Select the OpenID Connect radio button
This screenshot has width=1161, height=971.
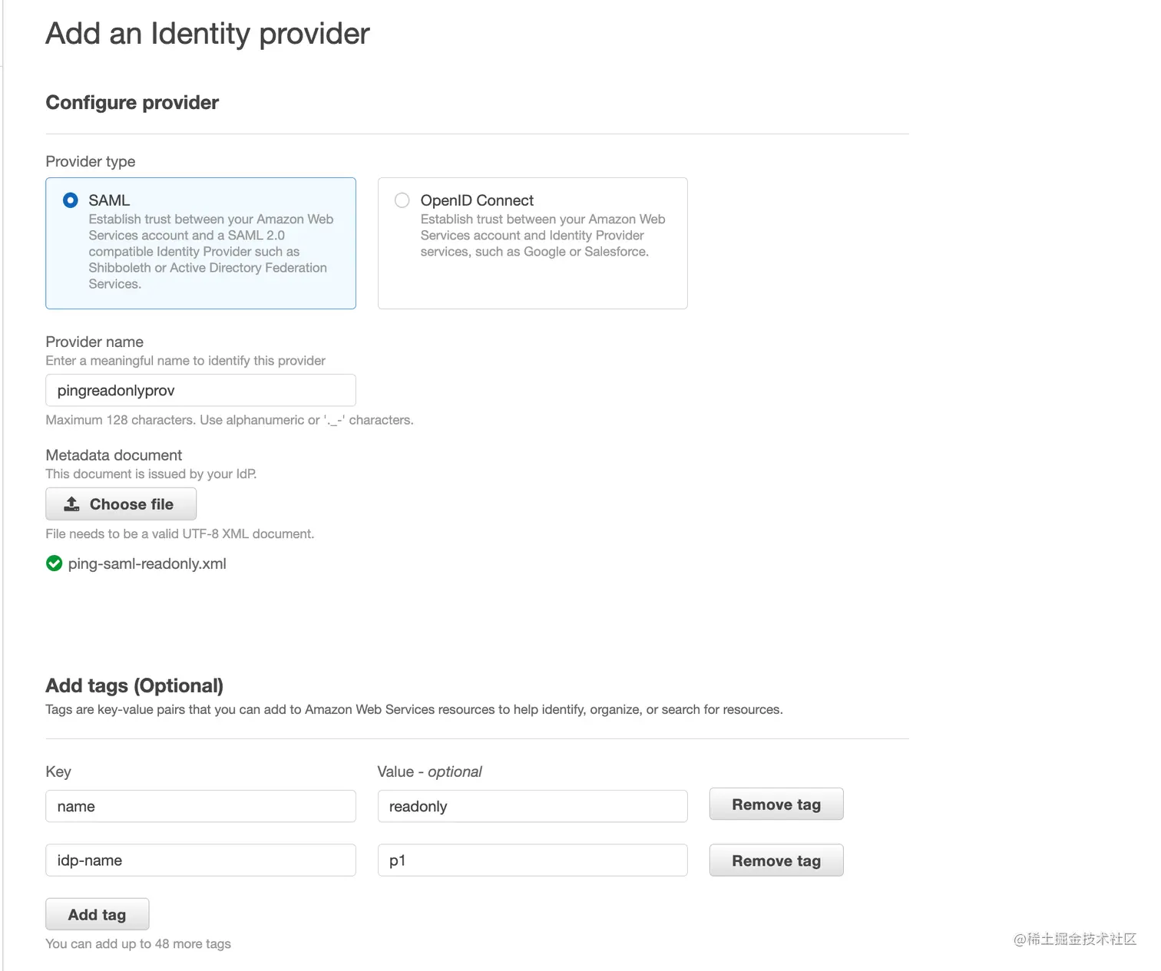click(x=402, y=200)
